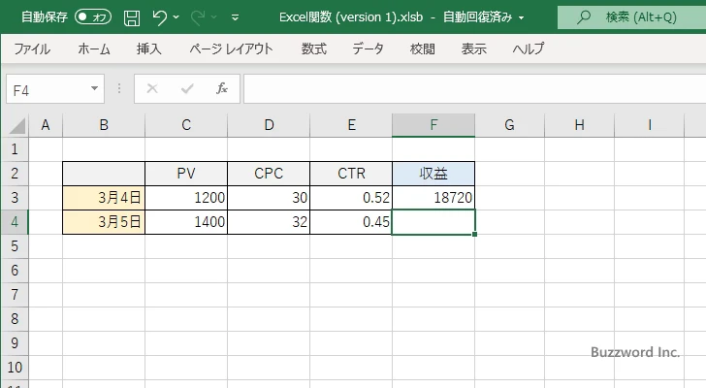Click the magnifier search icon
Image resolution: width=706 pixels, height=388 pixels.
pos(584,17)
